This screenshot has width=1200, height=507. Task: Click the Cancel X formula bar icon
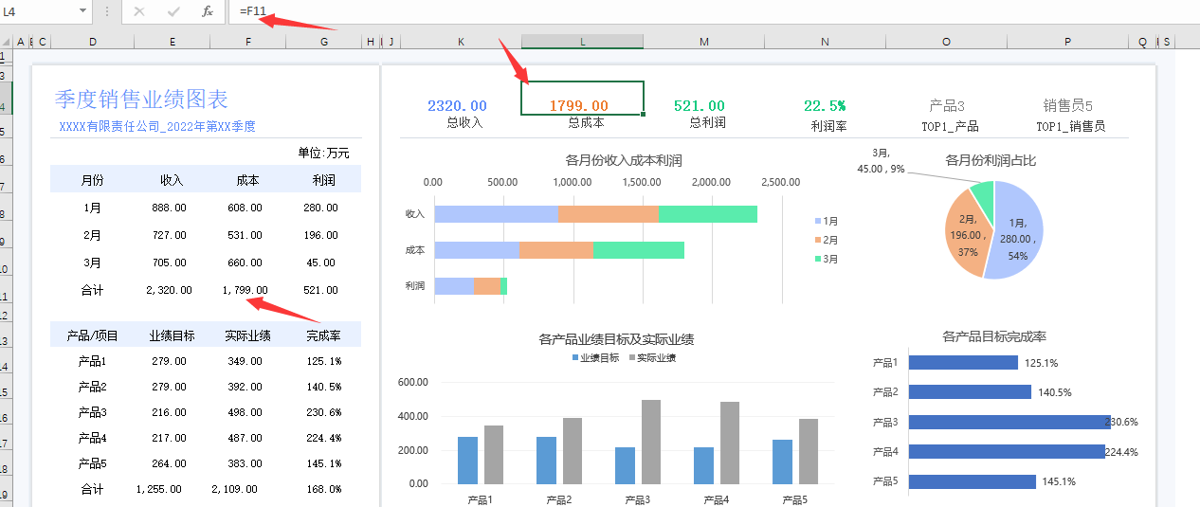139,11
